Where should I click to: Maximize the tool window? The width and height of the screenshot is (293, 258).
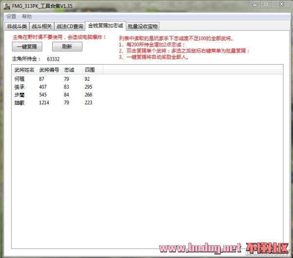tap(266, 4)
